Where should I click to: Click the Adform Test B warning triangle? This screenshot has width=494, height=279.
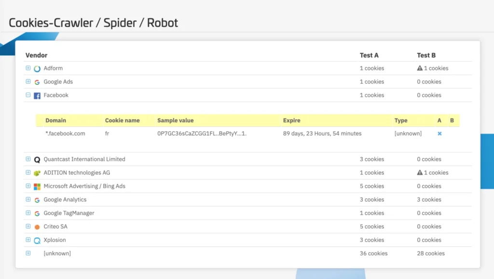[x=420, y=68]
